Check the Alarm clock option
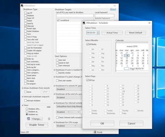 pos(25,78)
